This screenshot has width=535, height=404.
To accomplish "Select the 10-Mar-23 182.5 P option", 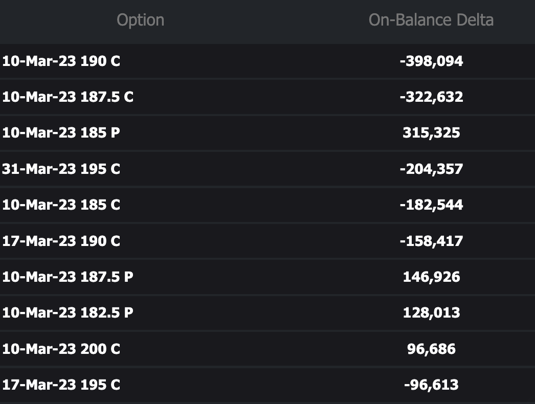I will point(68,313).
